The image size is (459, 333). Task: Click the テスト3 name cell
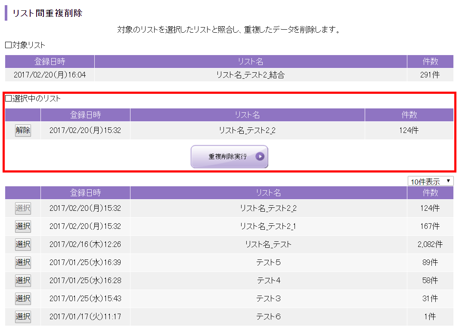coord(268,299)
